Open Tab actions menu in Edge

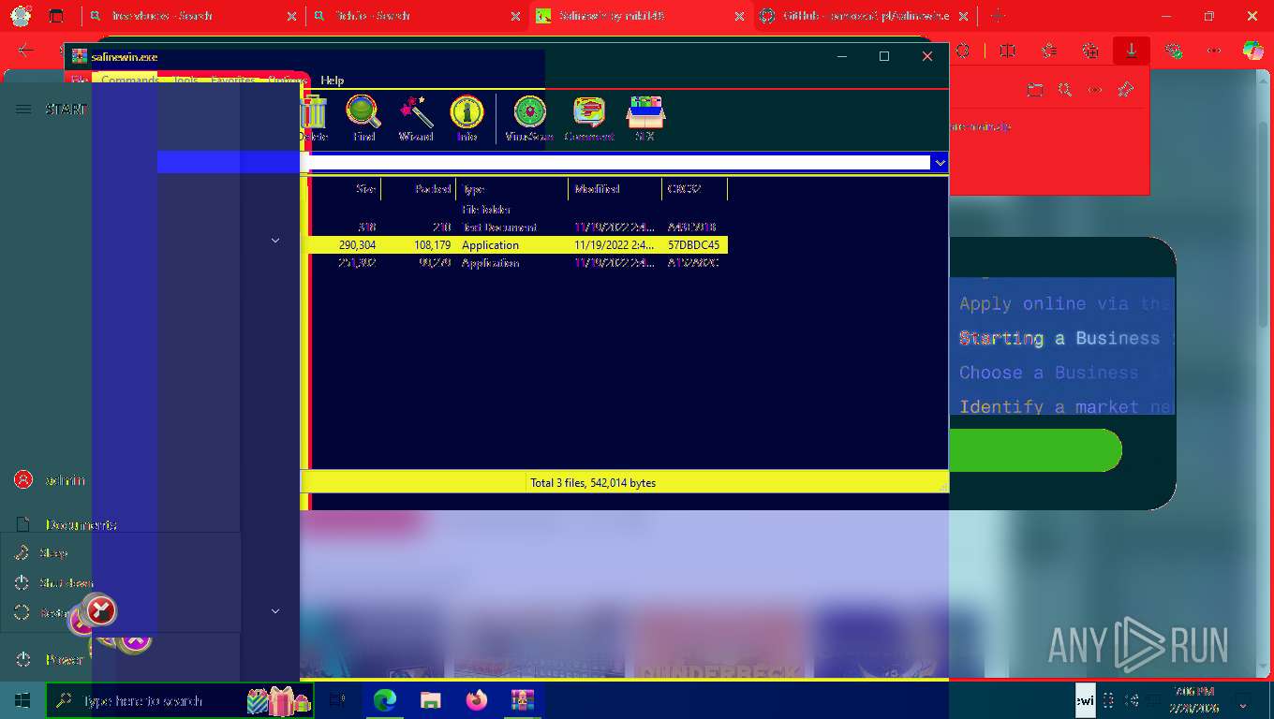(x=56, y=16)
